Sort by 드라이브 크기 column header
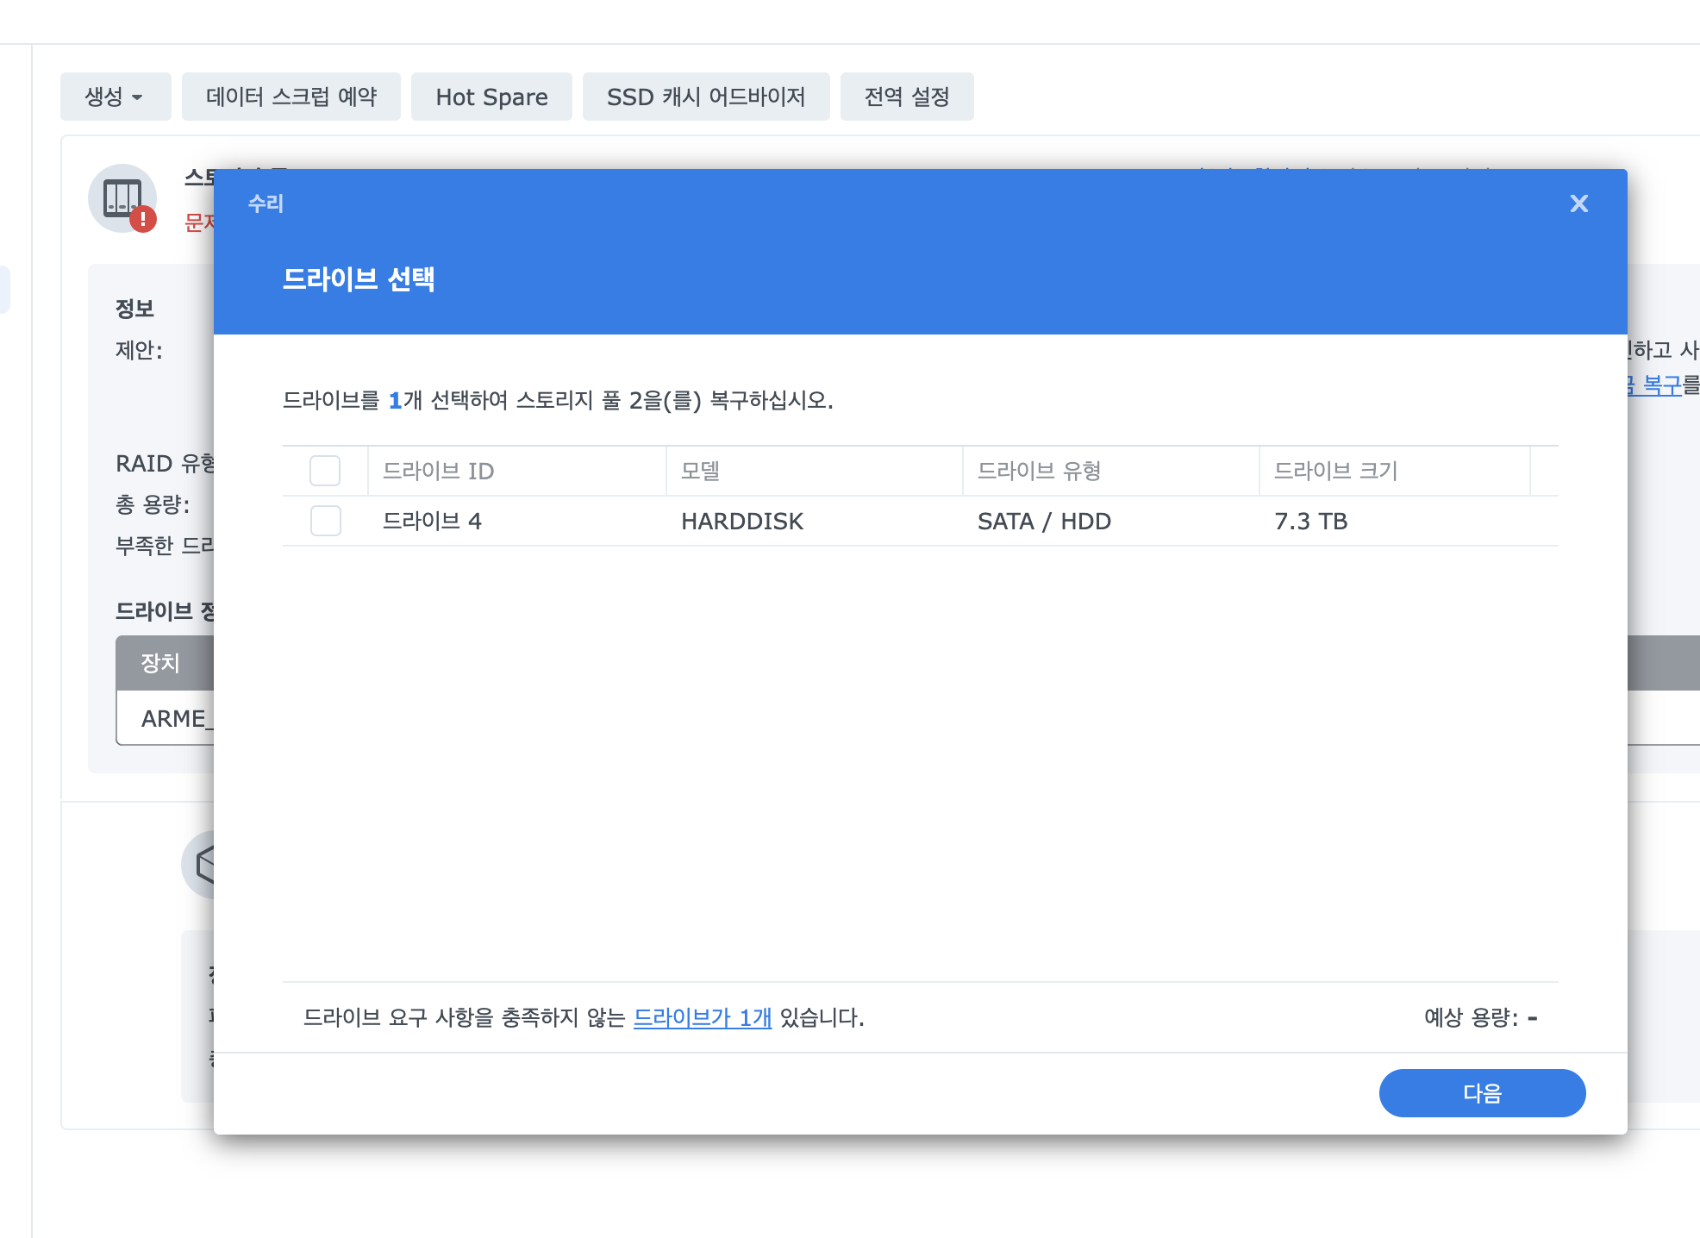1700x1238 pixels. point(1335,471)
